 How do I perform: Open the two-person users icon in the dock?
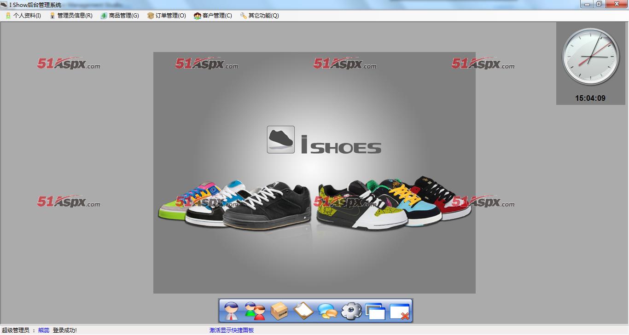(x=255, y=311)
